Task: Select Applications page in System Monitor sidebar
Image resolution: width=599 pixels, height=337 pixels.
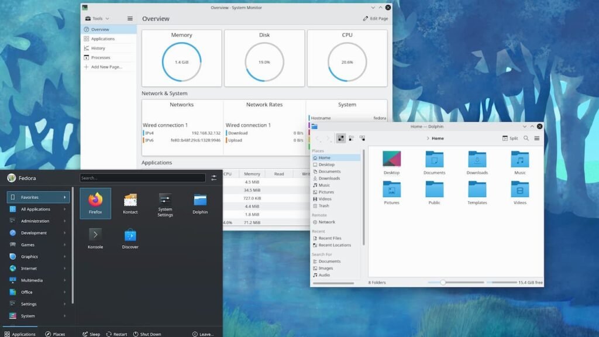Action: tap(108, 39)
